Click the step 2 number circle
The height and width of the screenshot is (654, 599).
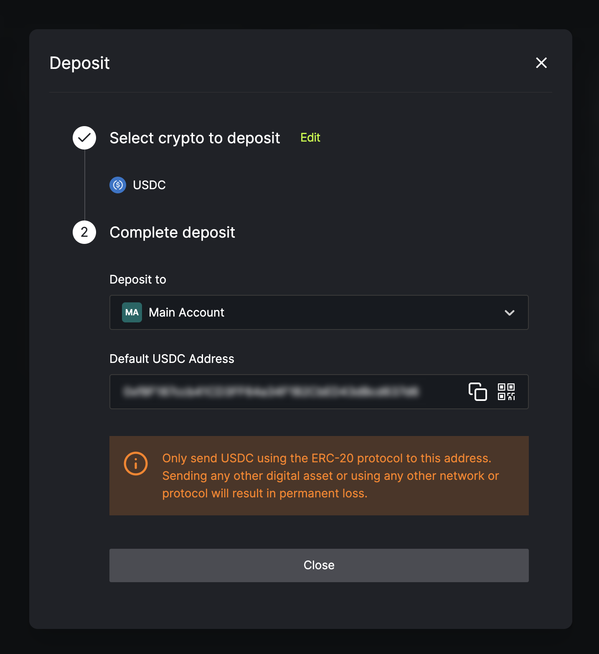point(84,232)
